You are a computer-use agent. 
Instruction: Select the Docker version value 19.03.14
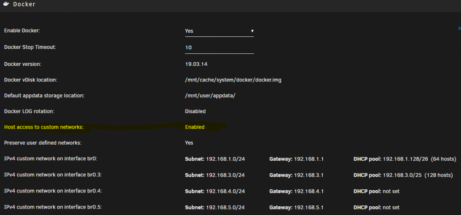tap(196, 64)
